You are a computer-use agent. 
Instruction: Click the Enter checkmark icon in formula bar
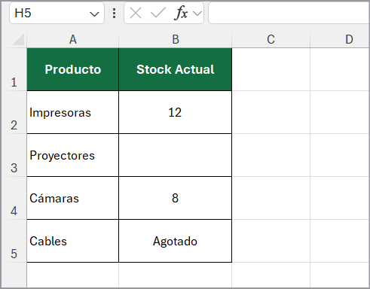pyautogui.click(x=158, y=13)
